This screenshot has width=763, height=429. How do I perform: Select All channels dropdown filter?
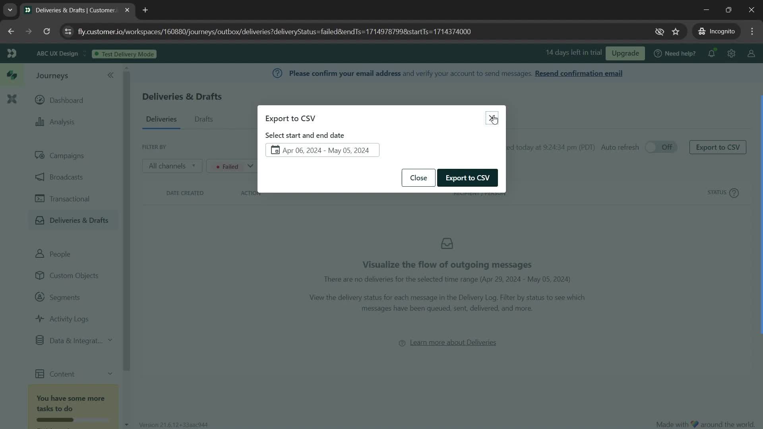[x=171, y=166]
